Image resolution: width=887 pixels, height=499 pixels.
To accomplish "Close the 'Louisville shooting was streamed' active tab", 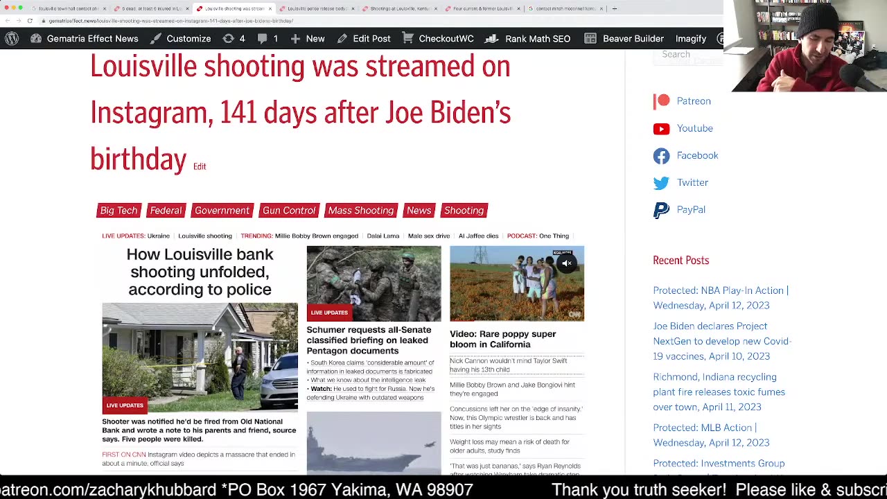I will pos(270,8).
